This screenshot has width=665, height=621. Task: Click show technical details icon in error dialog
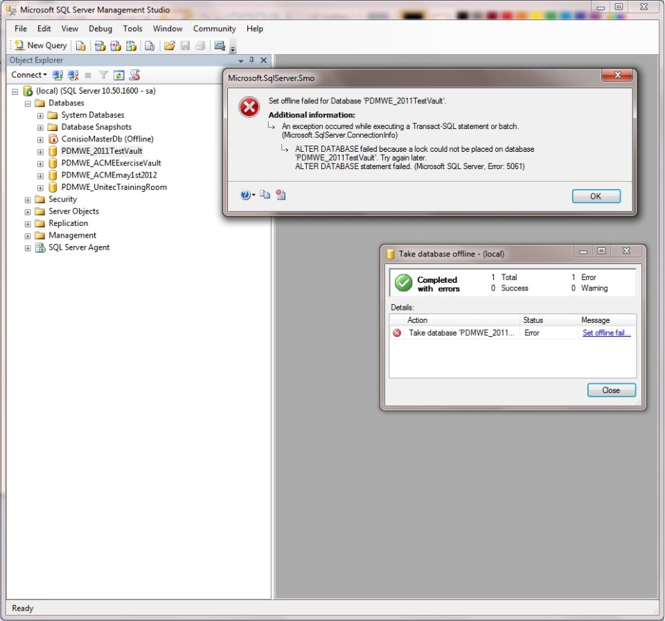tap(281, 194)
